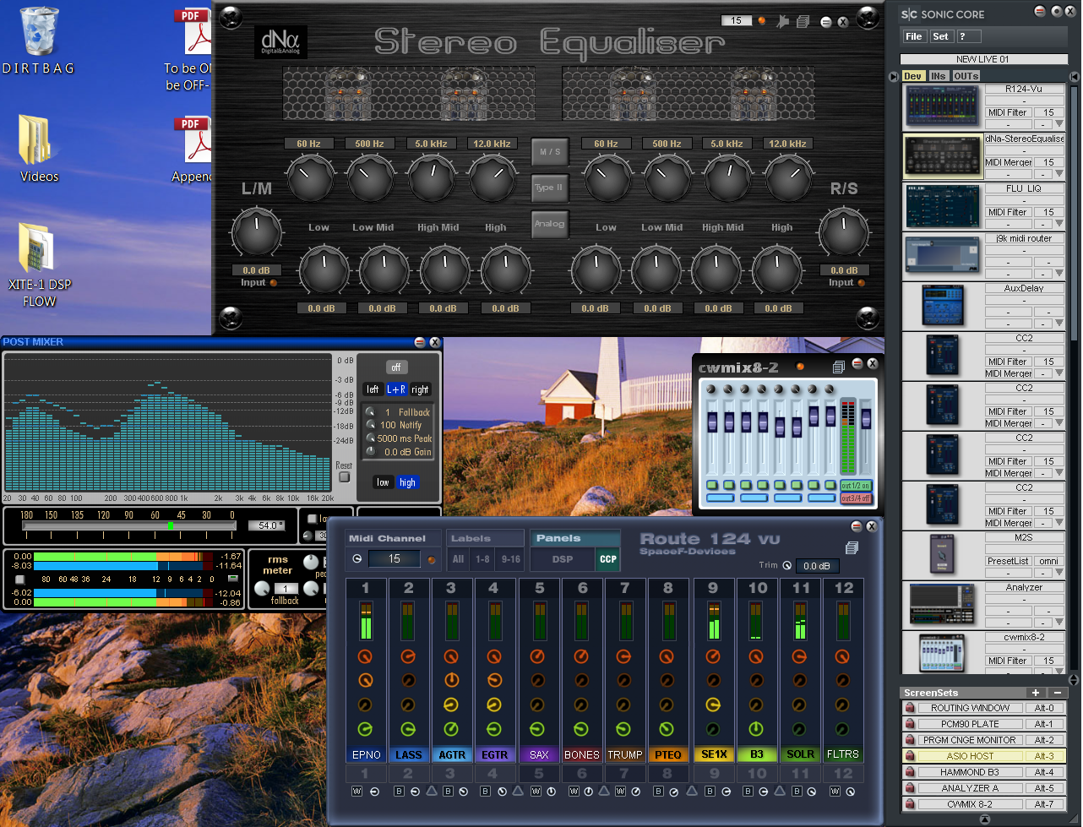Toggle the M / S mode button

coord(550,152)
